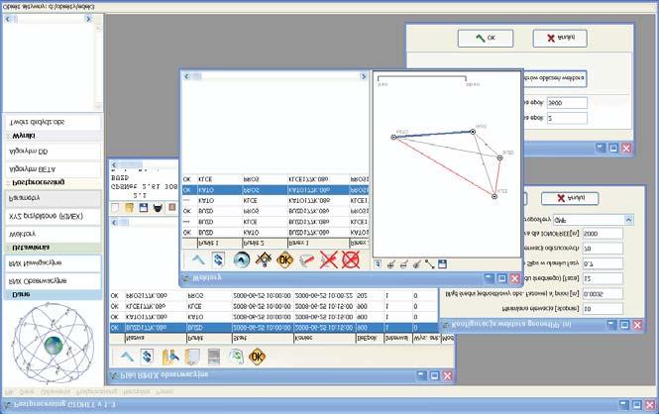The image size is (659, 414).
Task: Click the open folder icon in Pliki RINEX toolbar
Action: pos(170,357)
